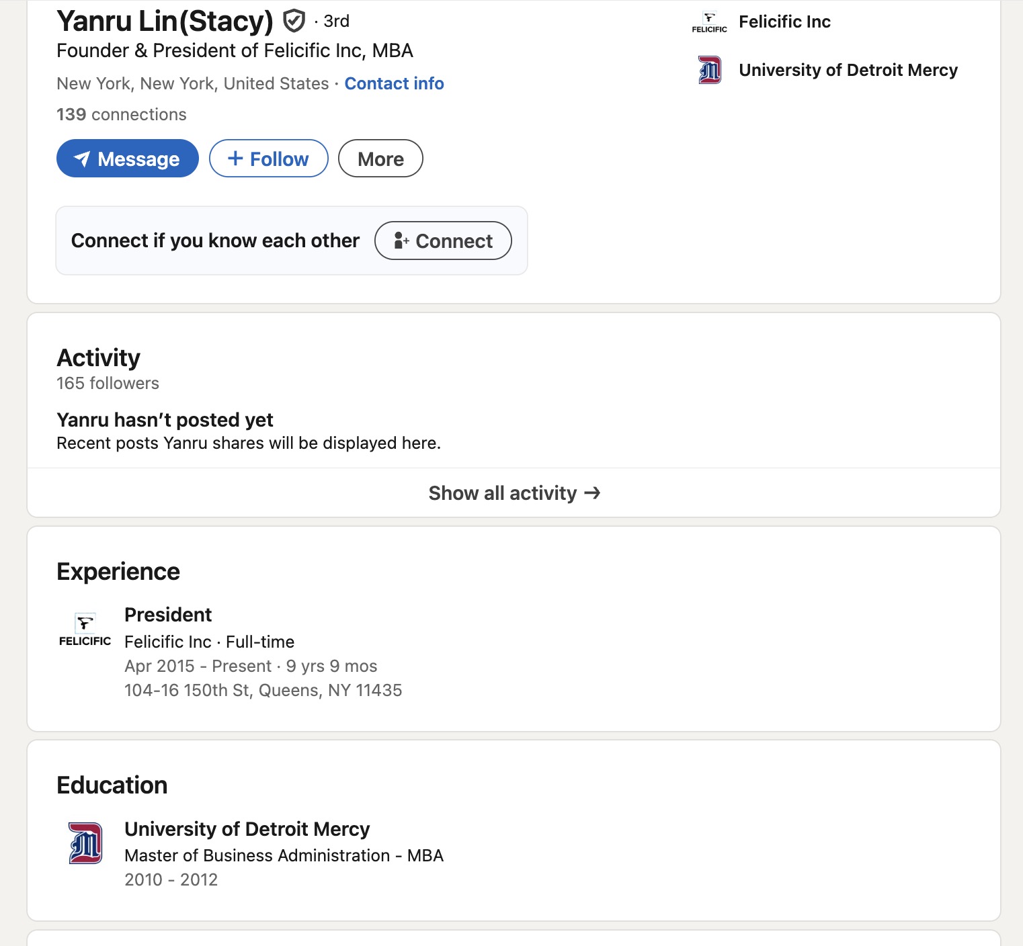Open Felicific Inc company link top-right
The width and height of the screenshot is (1023, 946).
[784, 21]
